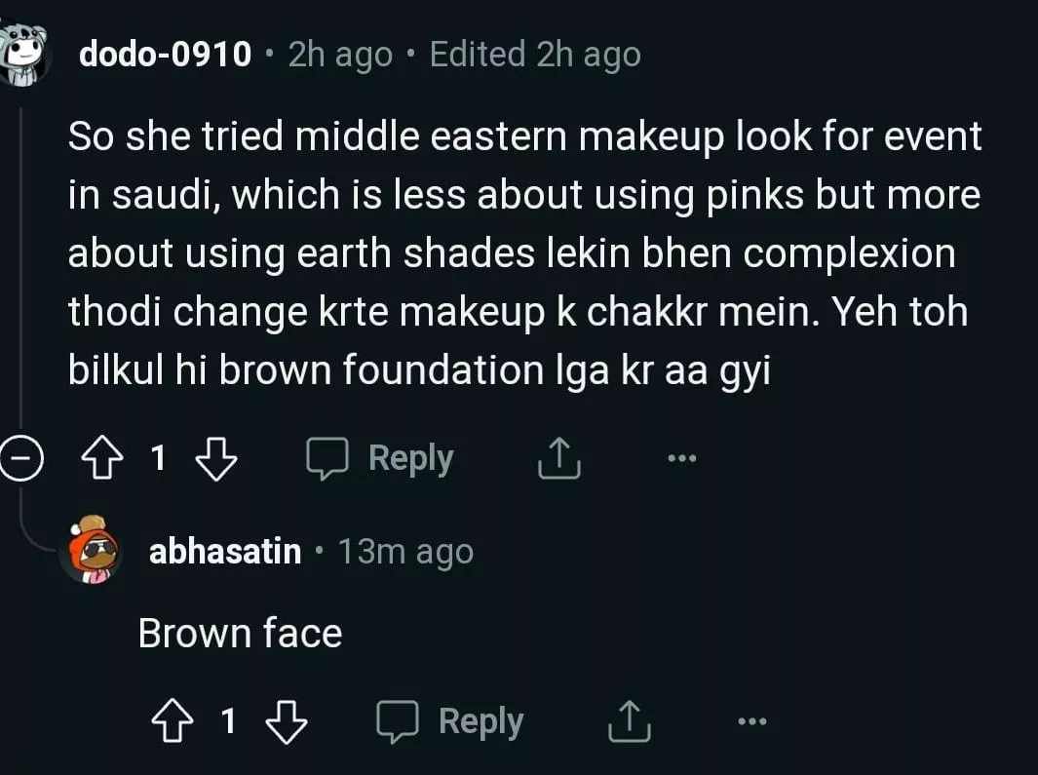This screenshot has height=775, width=1038.
Task: Share dodo-0910's comment
Action: pyautogui.click(x=558, y=459)
